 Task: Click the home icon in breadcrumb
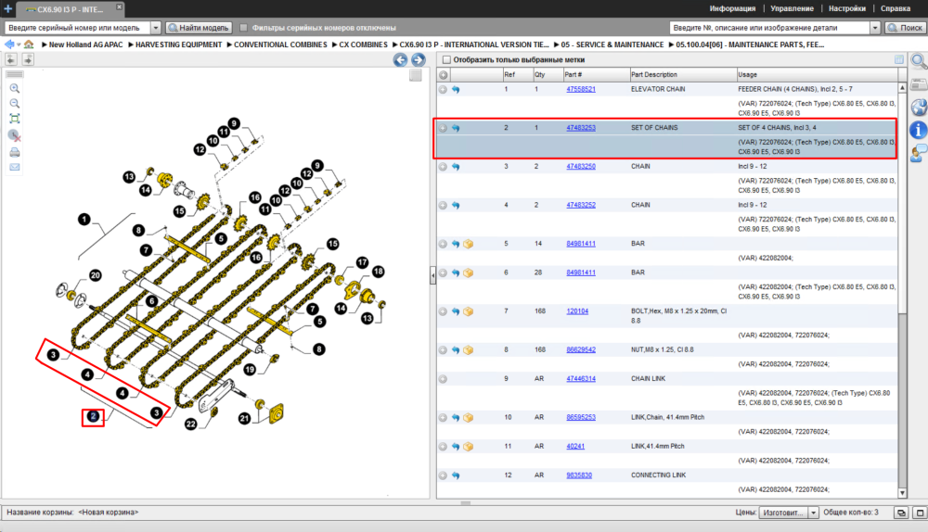pos(29,44)
